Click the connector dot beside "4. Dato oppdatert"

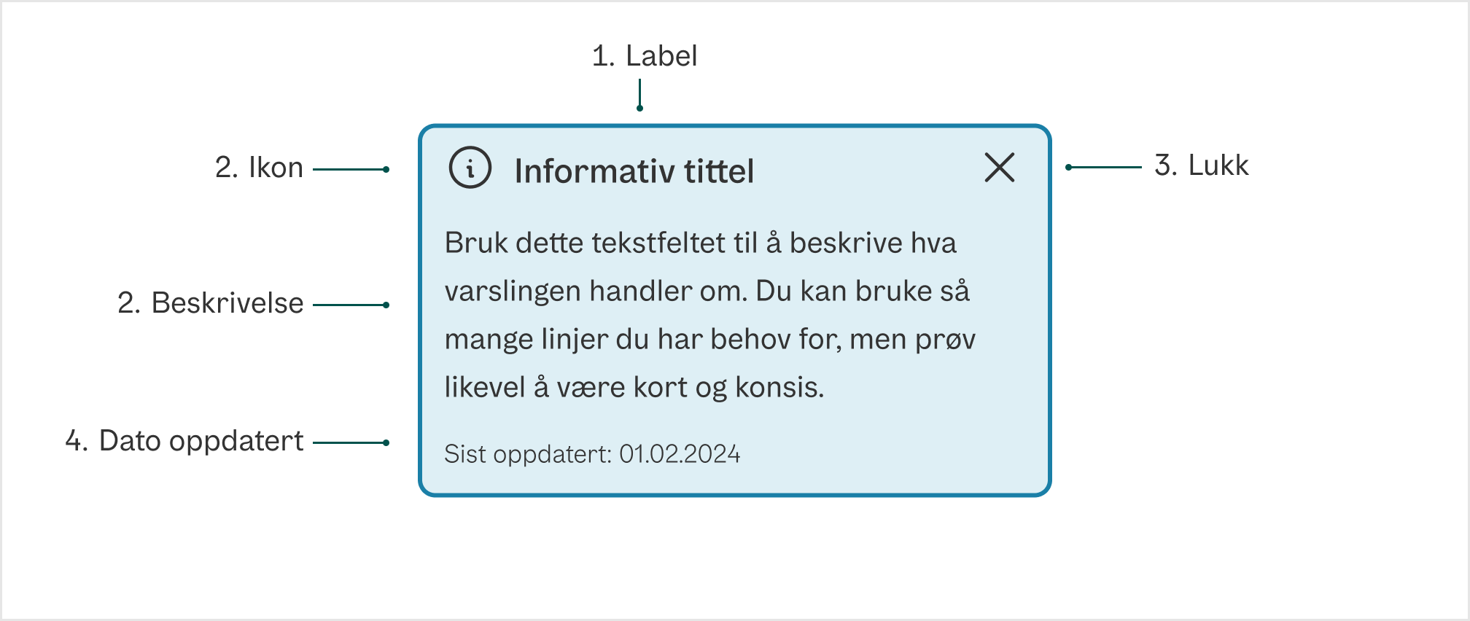[x=385, y=441]
